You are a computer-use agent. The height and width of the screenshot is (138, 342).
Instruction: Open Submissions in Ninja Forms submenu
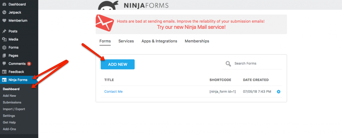pyautogui.click(x=12, y=102)
